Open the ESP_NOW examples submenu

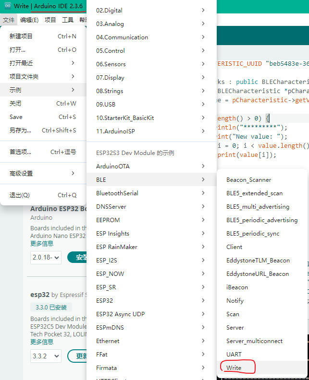[151, 274]
